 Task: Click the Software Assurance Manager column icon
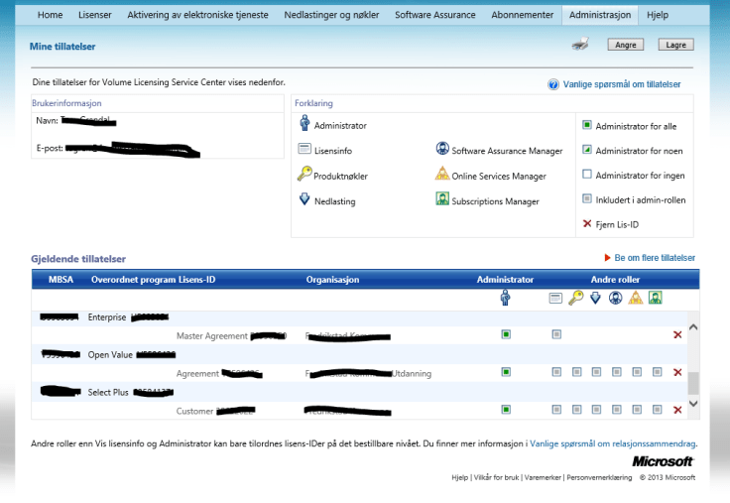coord(615,298)
